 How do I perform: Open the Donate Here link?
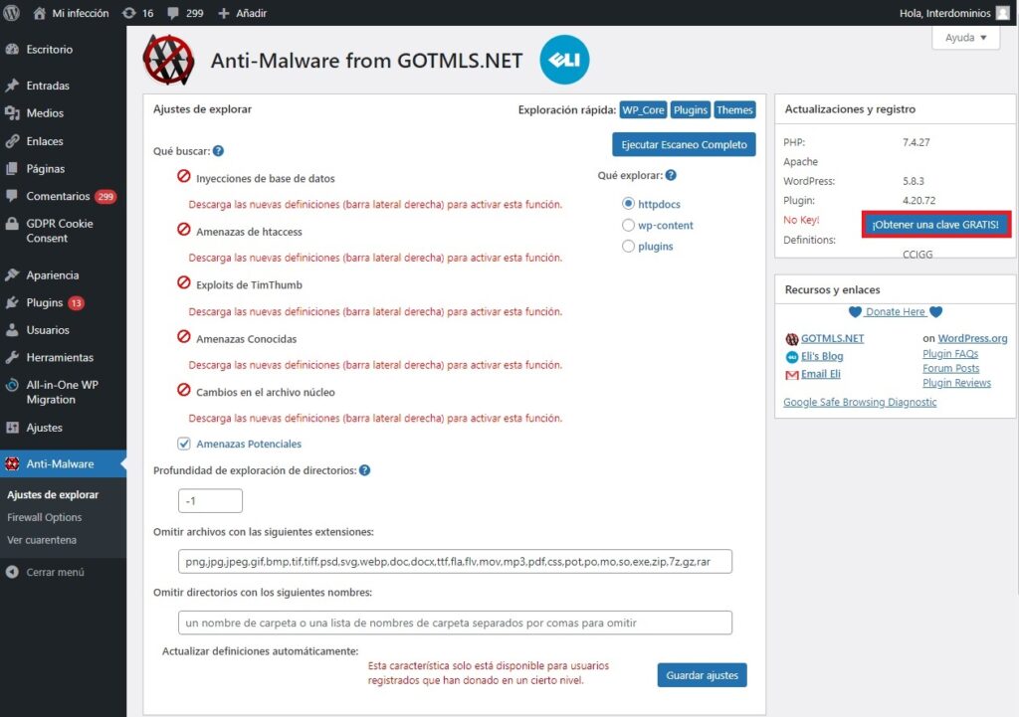pyautogui.click(x=896, y=311)
